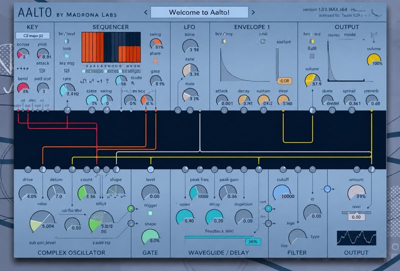
Task: Click the noise knob showing 5.004
Action: point(42,221)
